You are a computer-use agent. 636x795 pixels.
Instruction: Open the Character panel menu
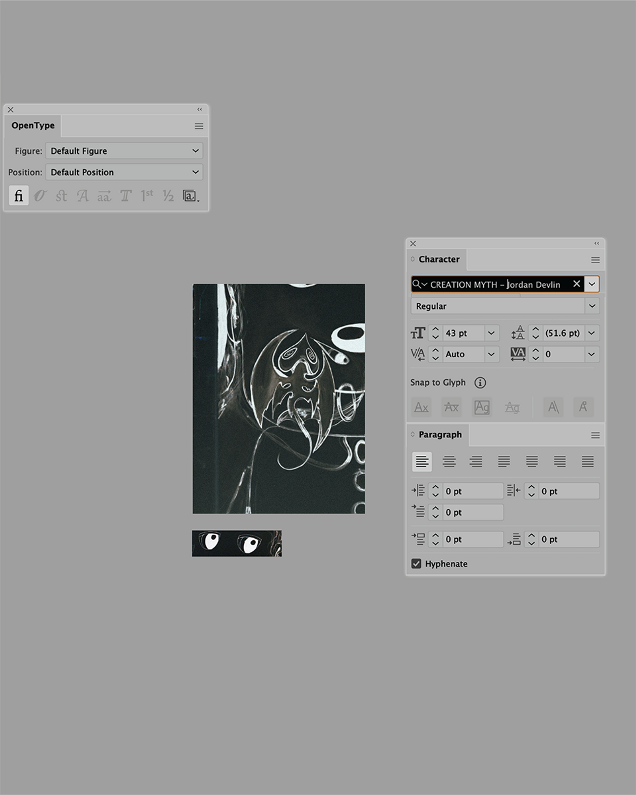coord(595,260)
